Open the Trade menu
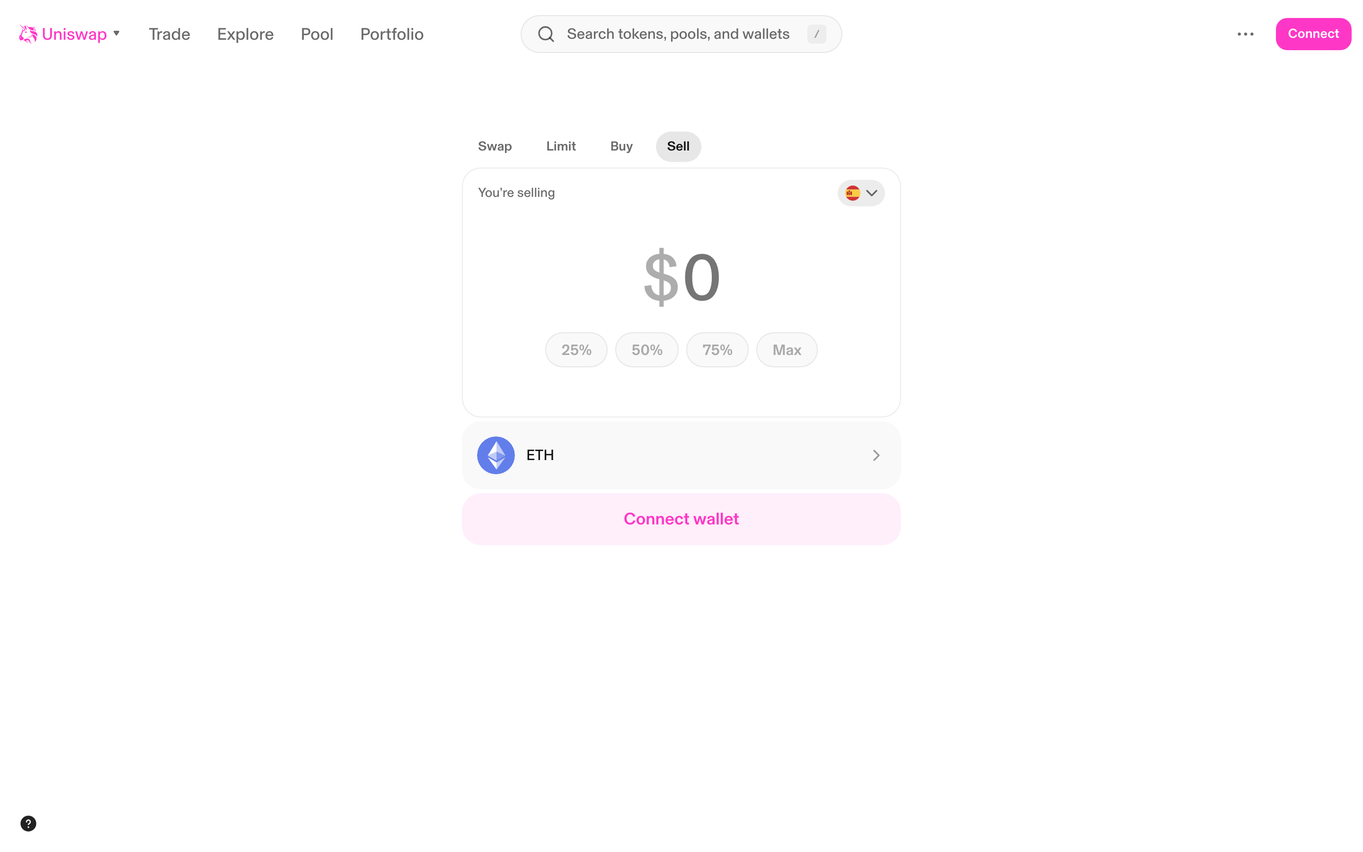 [169, 34]
